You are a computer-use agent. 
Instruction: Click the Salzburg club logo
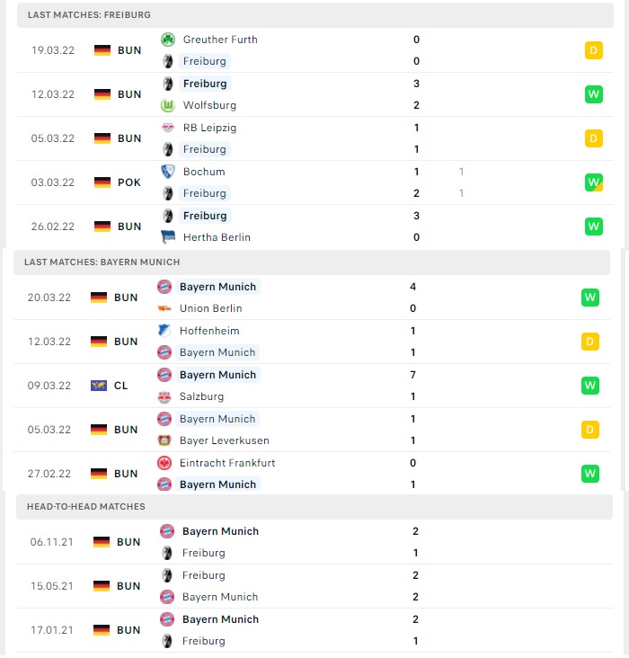click(x=164, y=396)
